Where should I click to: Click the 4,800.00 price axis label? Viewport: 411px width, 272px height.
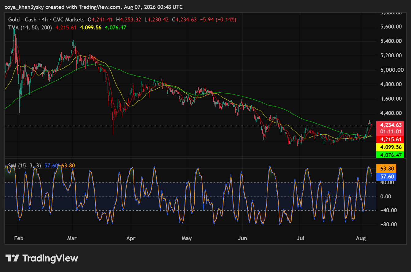(391, 84)
